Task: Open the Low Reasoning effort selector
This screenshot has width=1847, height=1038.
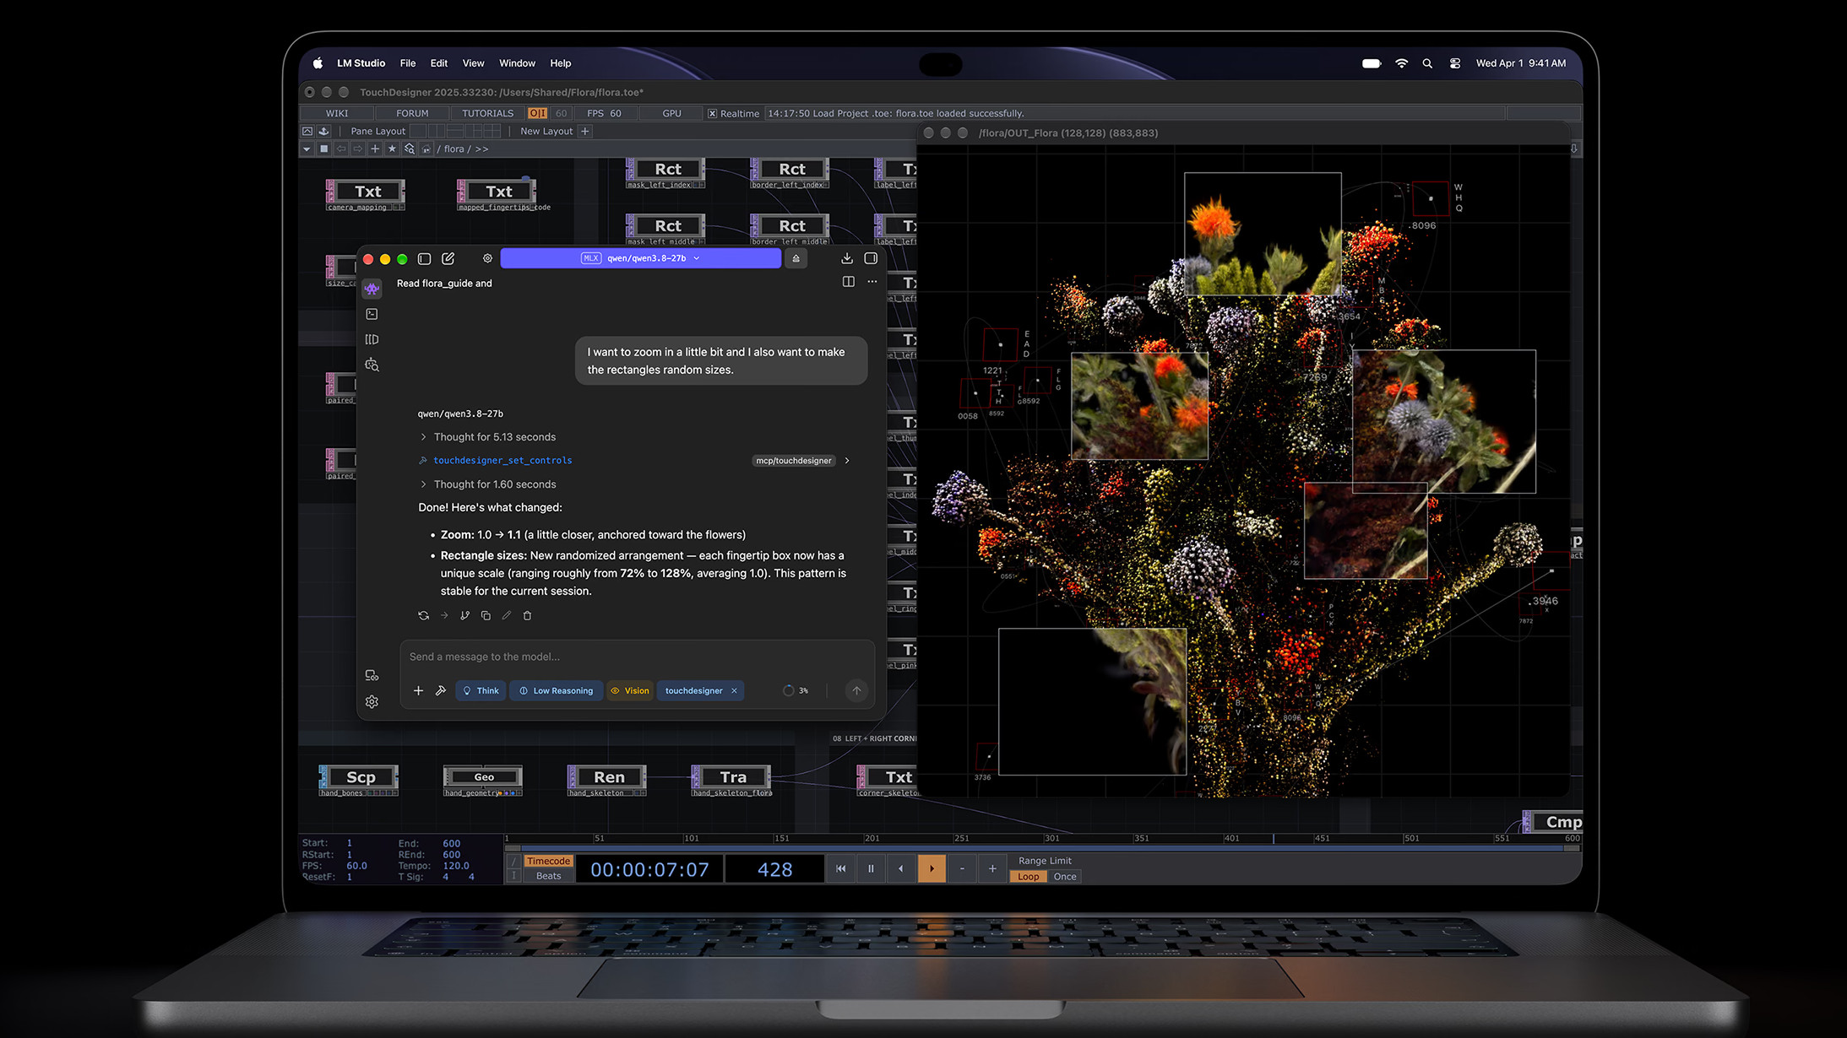Action: 556,690
